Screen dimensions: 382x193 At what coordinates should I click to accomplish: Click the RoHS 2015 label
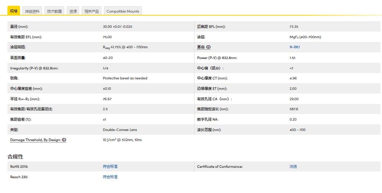tap(19, 166)
